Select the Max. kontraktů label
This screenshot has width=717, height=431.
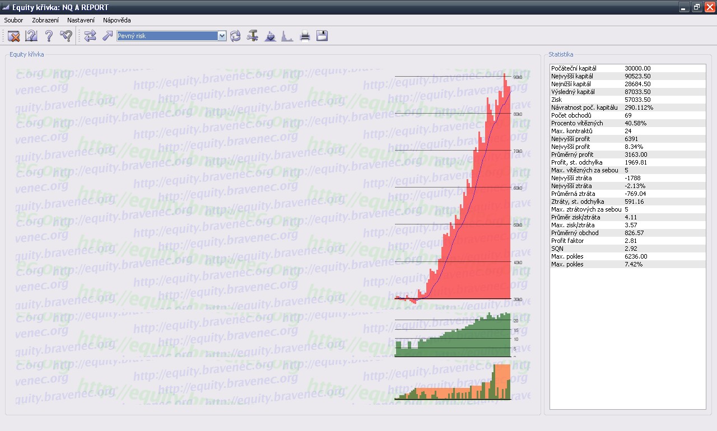pyautogui.click(x=571, y=131)
